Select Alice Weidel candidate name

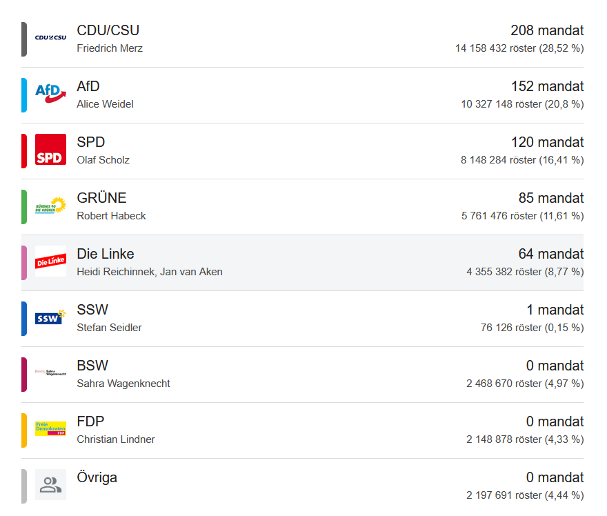[x=105, y=104]
